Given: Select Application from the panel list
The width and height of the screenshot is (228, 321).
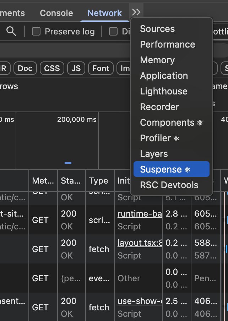Looking at the screenshot, I should tap(172, 76).
